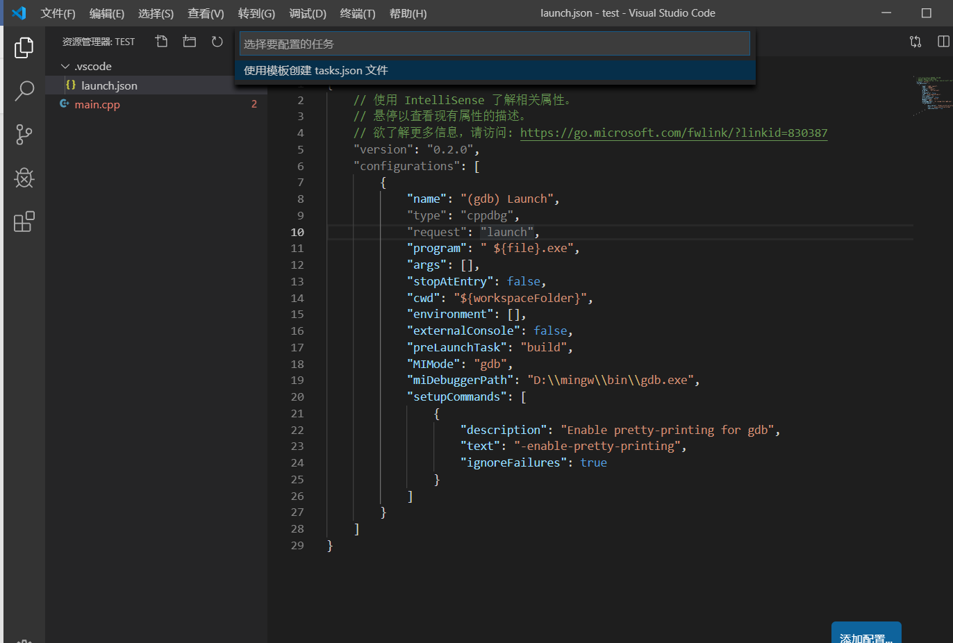Click the error count 2 beside main.cpp

254,104
